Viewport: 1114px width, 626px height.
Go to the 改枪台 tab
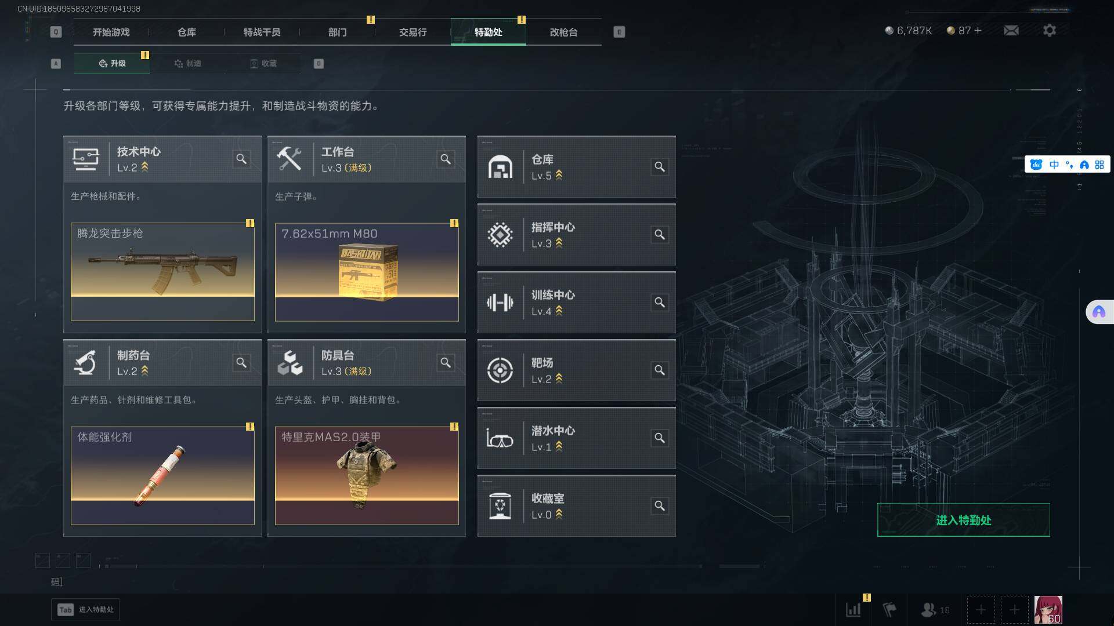point(563,32)
